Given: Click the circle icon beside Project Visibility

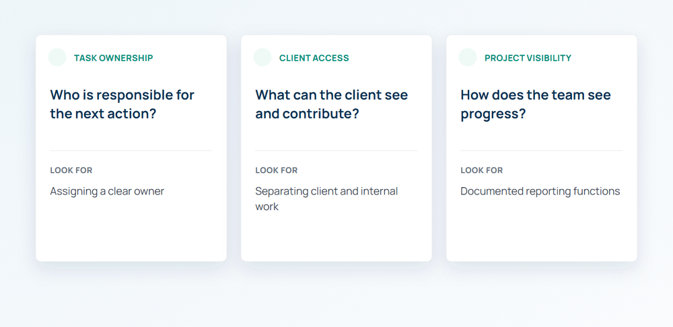Looking at the screenshot, I should (x=468, y=57).
